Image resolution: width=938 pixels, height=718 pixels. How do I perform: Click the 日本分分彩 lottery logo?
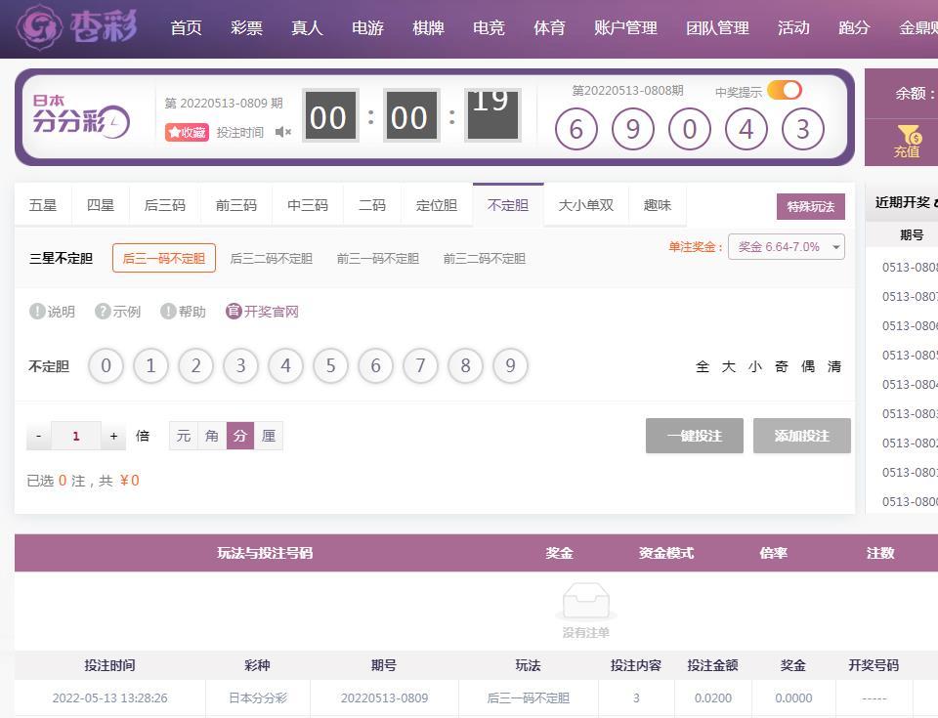pyautogui.click(x=81, y=115)
